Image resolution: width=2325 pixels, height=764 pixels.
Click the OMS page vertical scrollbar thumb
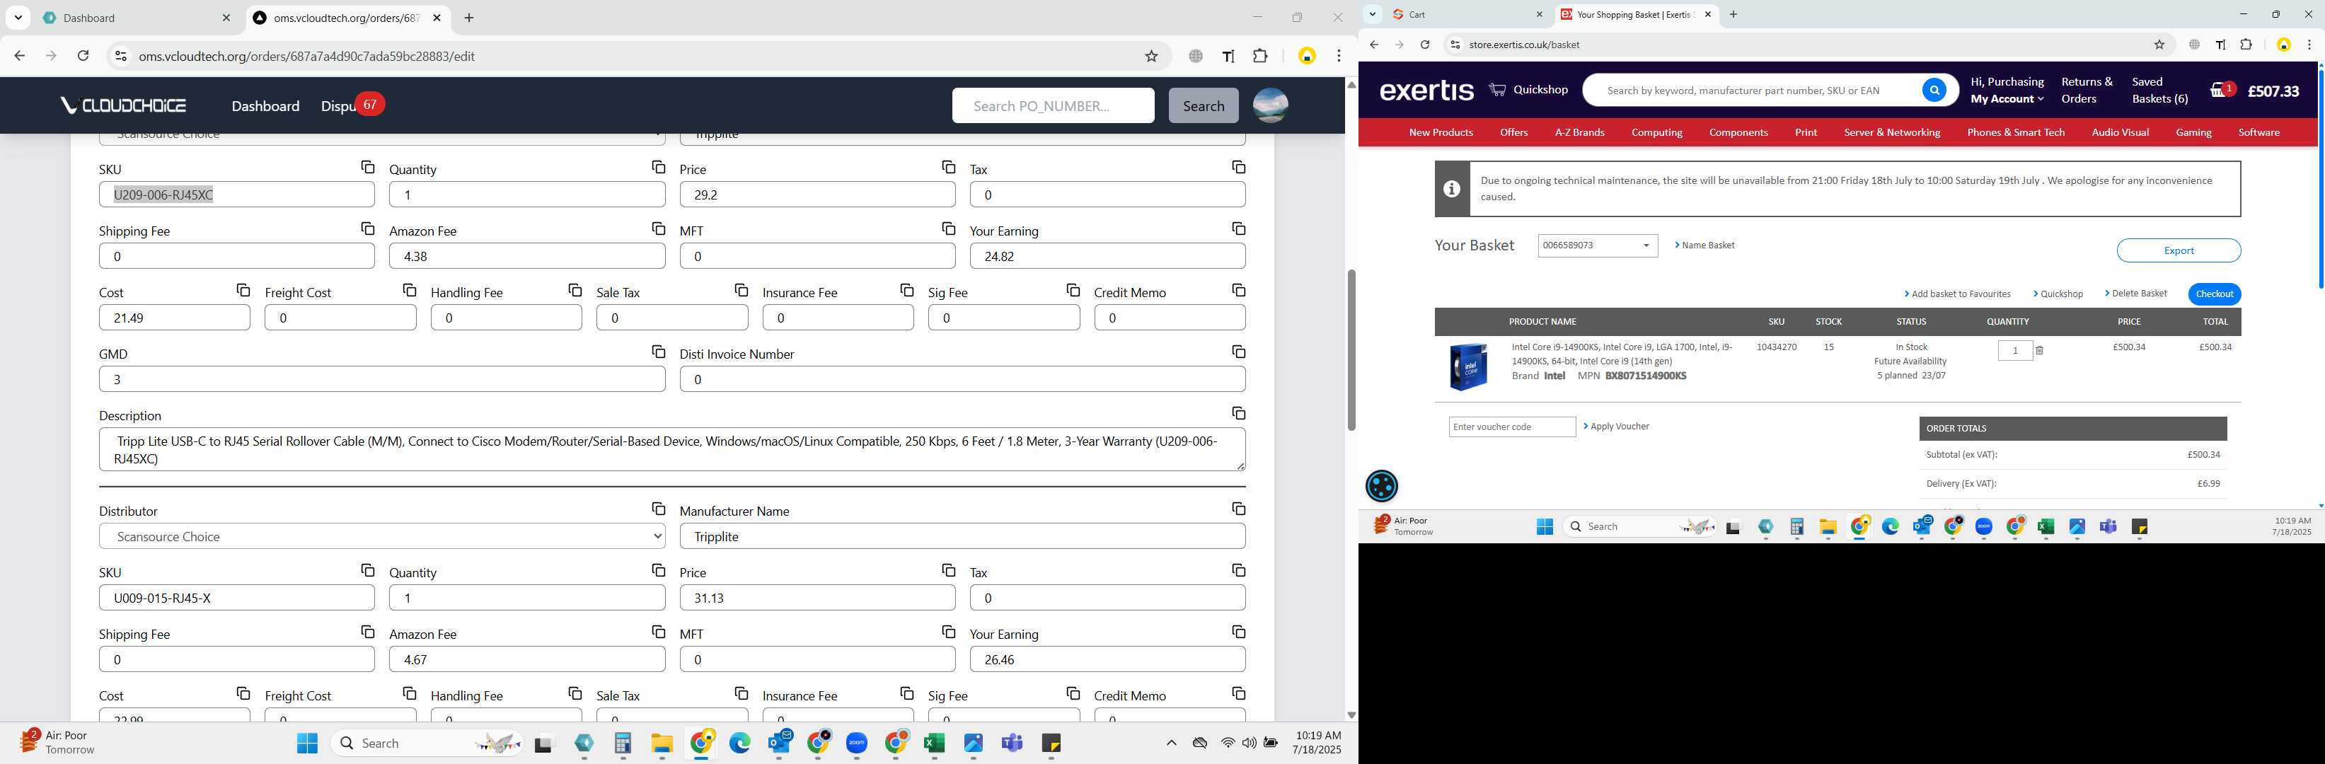pyautogui.click(x=1350, y=350)
